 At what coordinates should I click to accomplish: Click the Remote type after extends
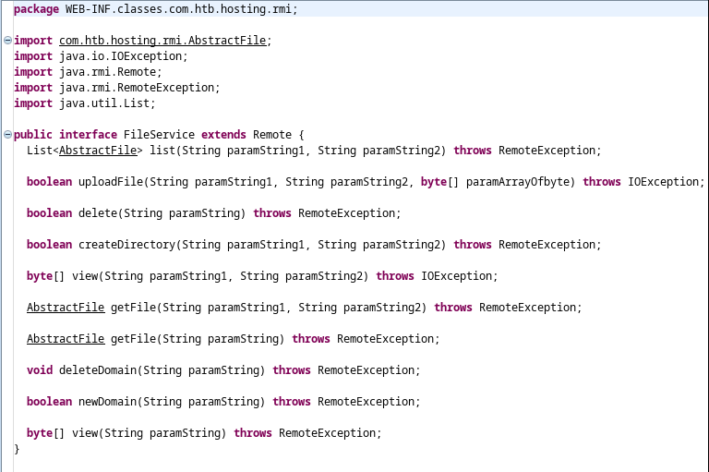pyautogui.click(x=271, y=135)
